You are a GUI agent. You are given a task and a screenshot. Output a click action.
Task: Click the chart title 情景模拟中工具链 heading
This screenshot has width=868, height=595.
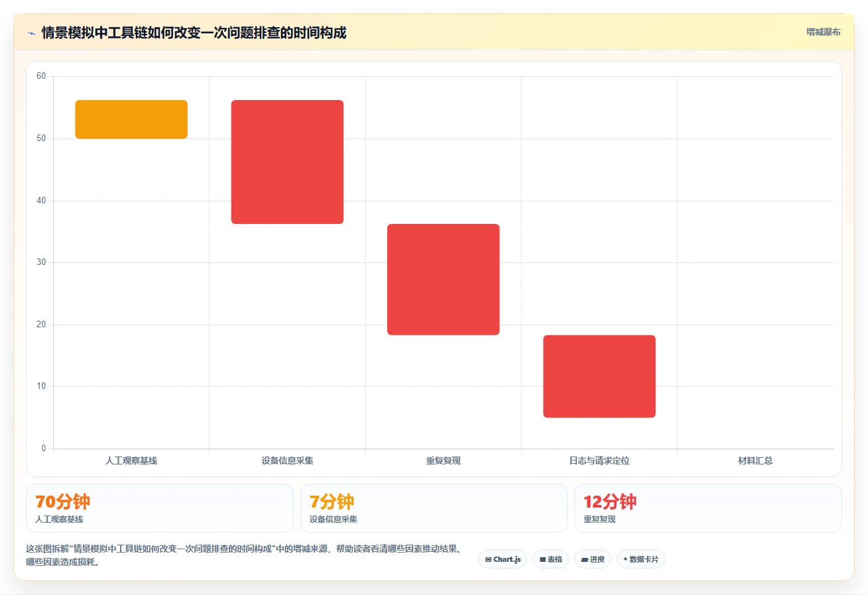tap(194, 32)
